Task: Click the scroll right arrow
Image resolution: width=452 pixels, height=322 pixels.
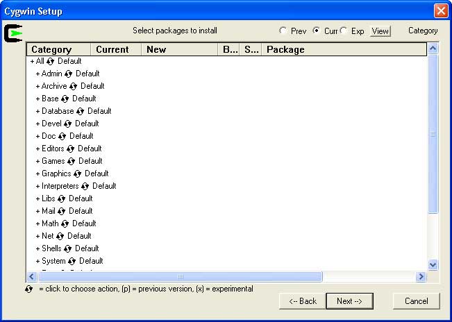Action: coord(421,277)
